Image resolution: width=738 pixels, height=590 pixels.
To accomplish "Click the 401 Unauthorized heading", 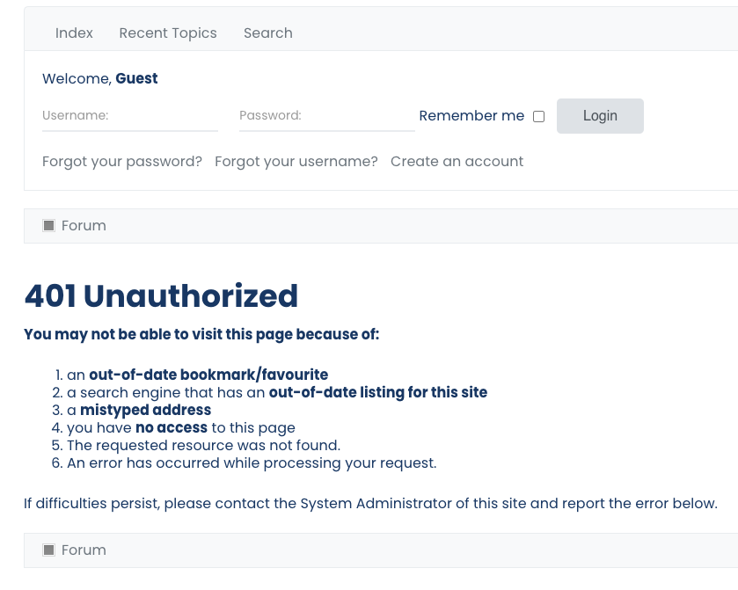I will pos(161,296).
